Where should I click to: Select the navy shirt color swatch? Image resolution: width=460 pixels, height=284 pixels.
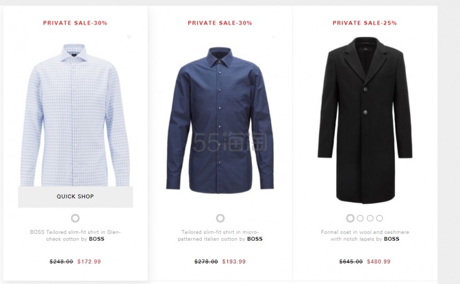pyautogui.click(x=220, y=218)
